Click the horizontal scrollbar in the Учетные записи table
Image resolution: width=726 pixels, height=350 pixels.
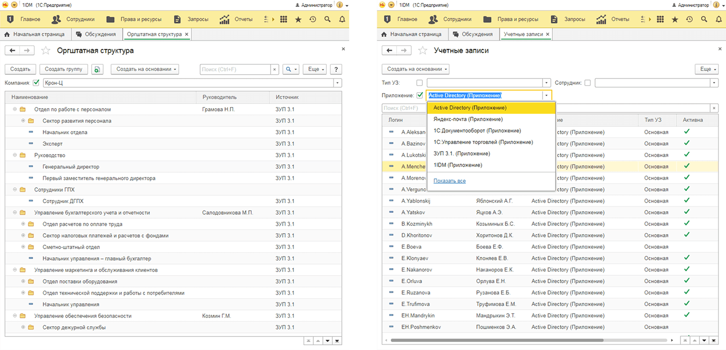pyautogui.click(x=497, y=340)
